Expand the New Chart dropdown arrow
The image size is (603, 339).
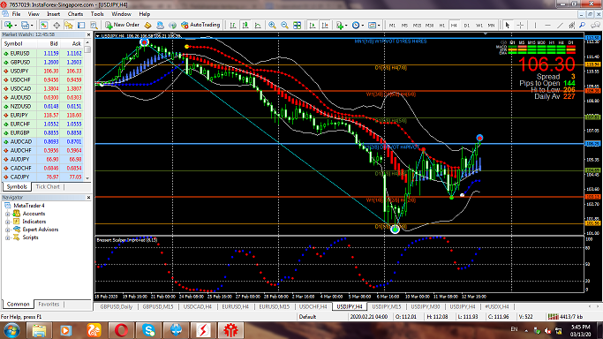click(x=16, y=26)
